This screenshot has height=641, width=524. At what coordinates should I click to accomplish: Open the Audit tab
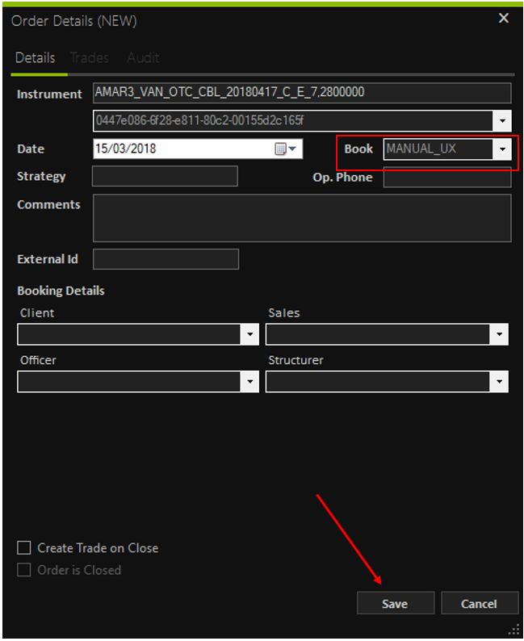click(143, 58)
